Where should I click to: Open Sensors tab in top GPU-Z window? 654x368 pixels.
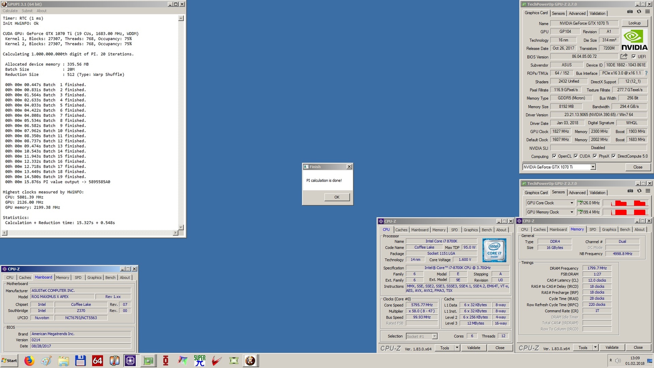pos(558,13)
